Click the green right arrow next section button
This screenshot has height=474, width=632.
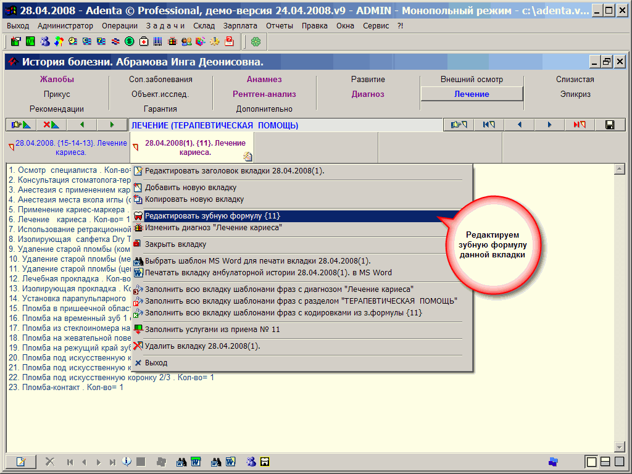112,125
